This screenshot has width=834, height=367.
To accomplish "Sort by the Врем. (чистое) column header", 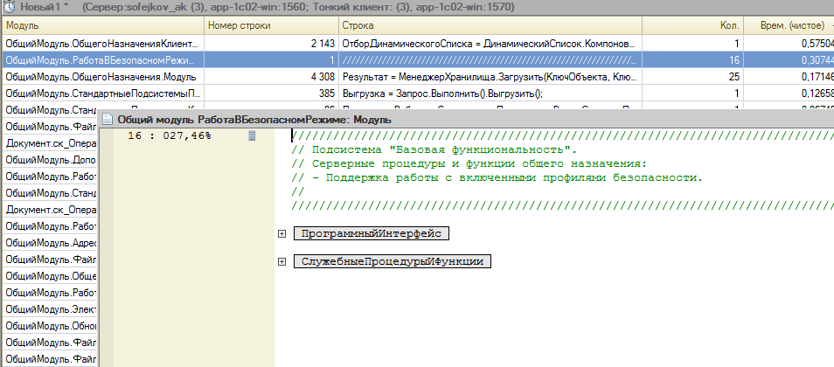I will point(789,25).
